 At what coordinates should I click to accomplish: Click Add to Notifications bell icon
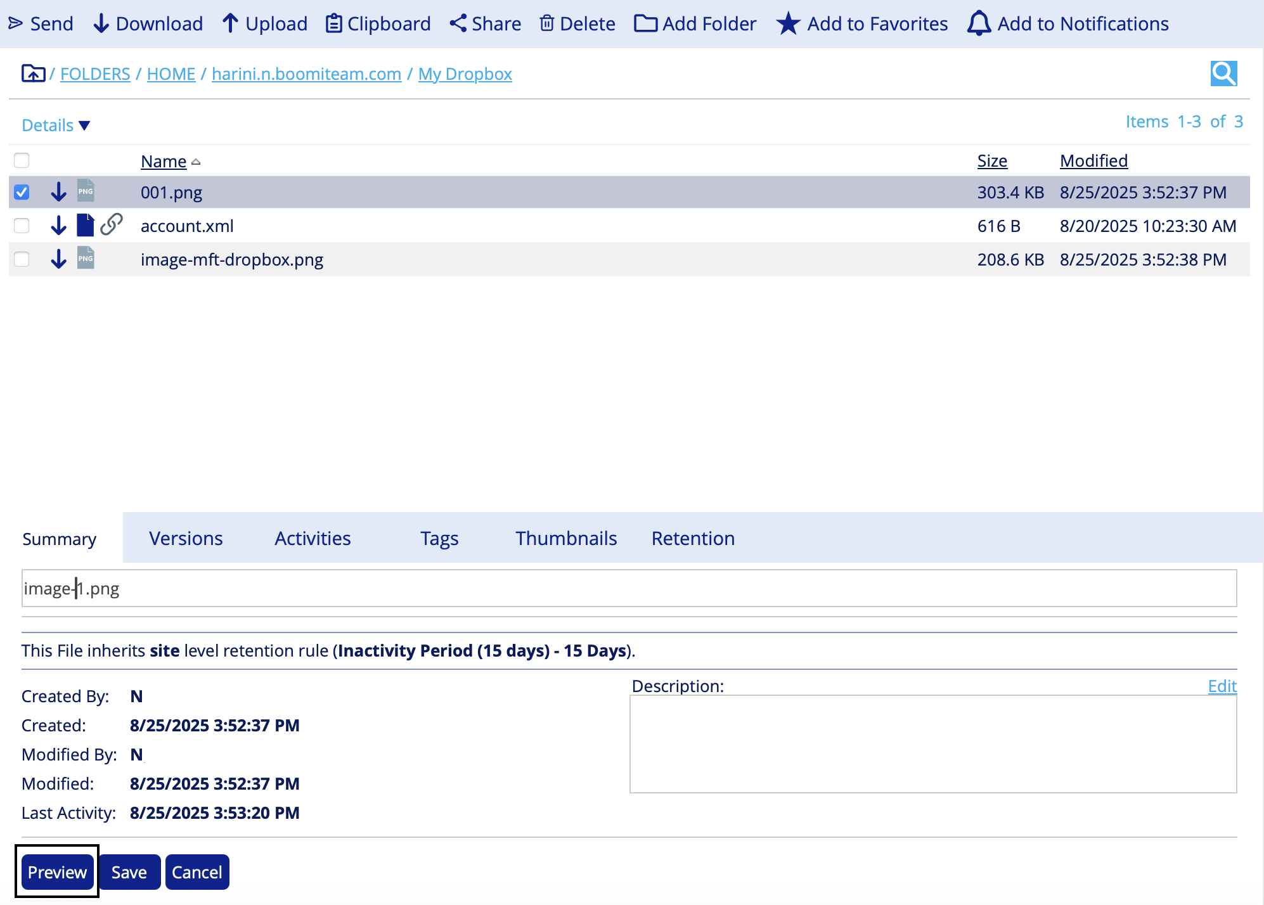point(979,24)
